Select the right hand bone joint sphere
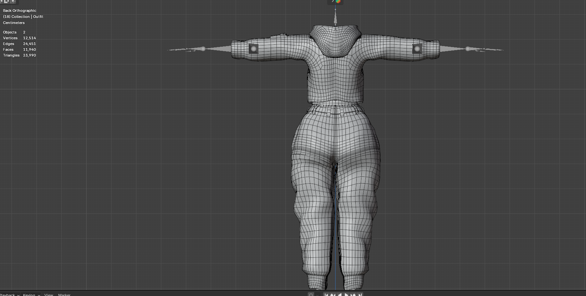Image resolution: width=586 pixels, height=296 pixels. [468, 49]
